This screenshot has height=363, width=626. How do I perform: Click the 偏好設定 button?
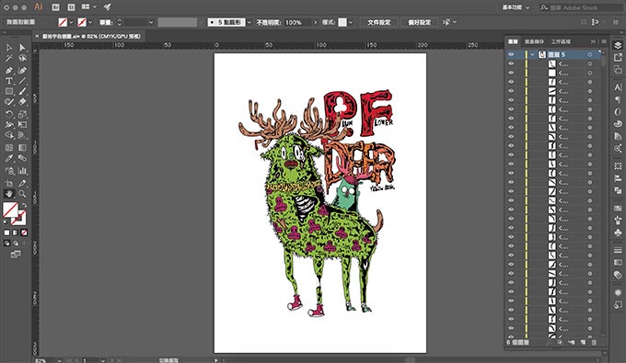click(x=419, y=22)
